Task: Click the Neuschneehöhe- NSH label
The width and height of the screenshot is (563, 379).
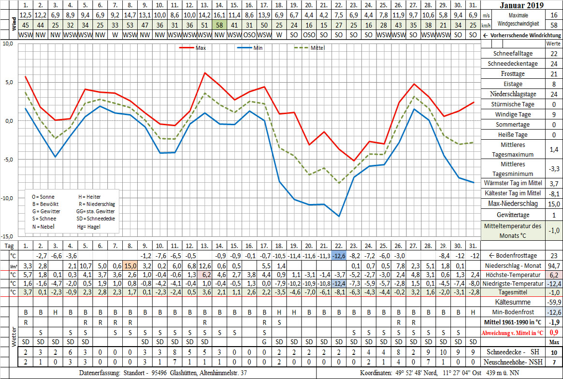Action: (513, 362)
